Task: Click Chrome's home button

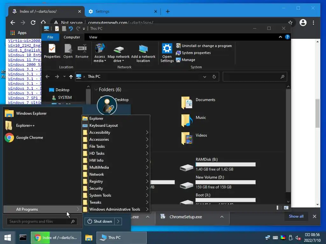Action: coord(43,22)
